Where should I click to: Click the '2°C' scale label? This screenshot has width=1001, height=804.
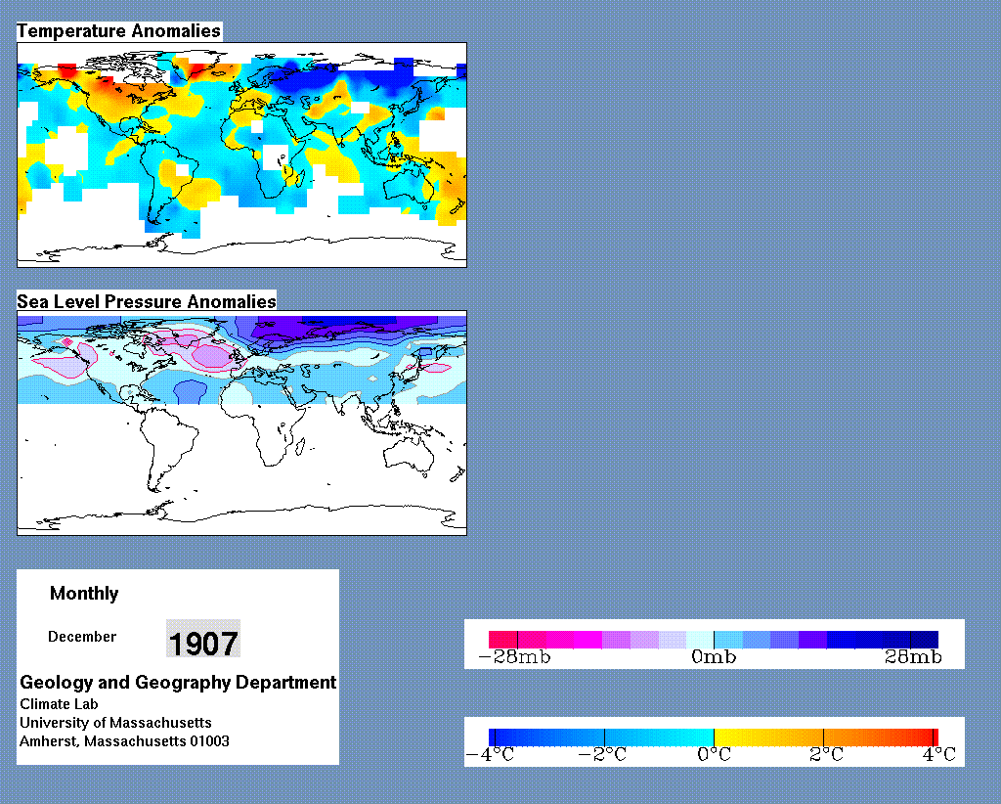click(826, 755)
